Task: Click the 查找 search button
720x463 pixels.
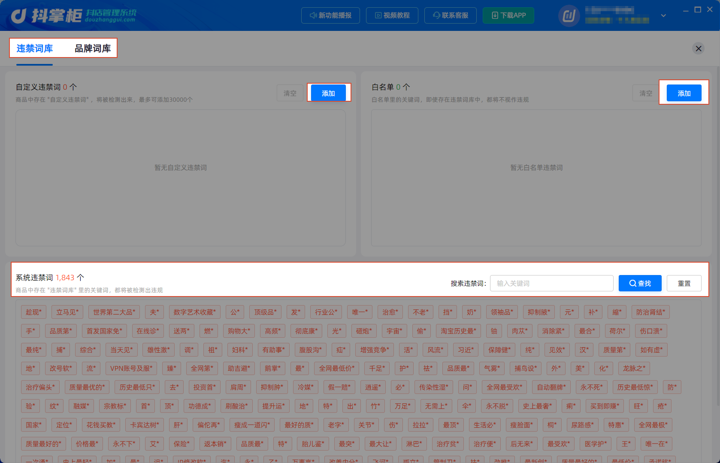Action: (640, 283)
